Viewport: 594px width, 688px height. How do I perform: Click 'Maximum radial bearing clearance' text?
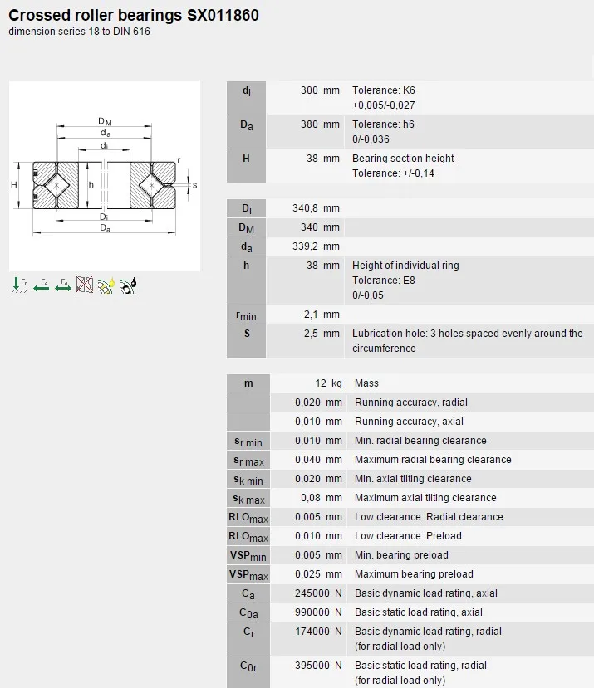tap(433, 460)
